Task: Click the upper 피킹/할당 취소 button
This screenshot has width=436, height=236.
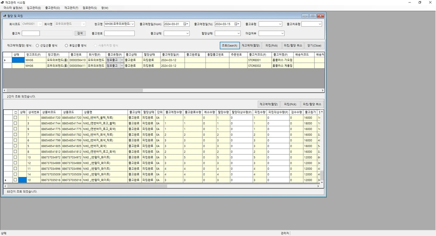Action: (293, 45)
